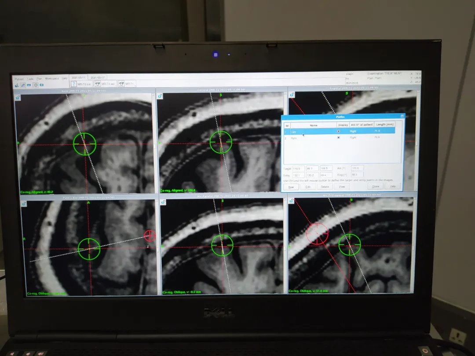The image size is (475, 356).
Task: Open the Workspace menu
Action: click(x=52, y=78)
